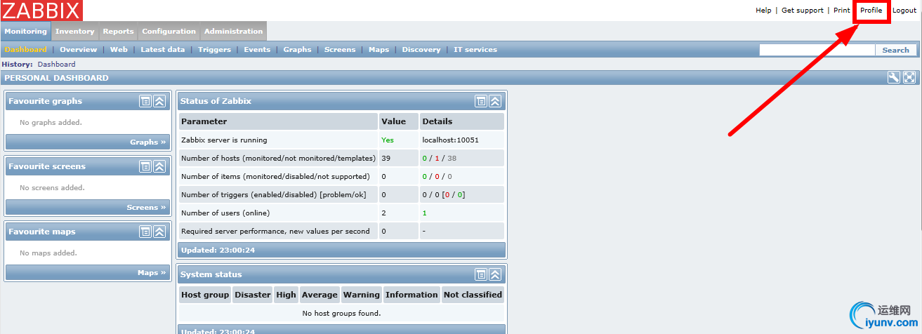Screen dimensions: 922x334
Task: Click No host groups found text
Action: click(341, 313)
